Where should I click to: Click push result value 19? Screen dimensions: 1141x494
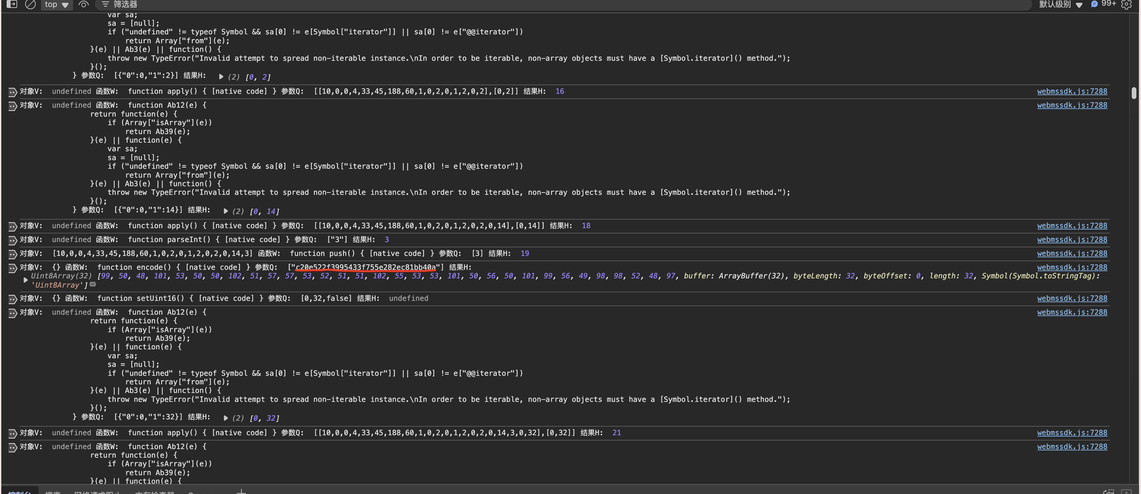(525, 253)
